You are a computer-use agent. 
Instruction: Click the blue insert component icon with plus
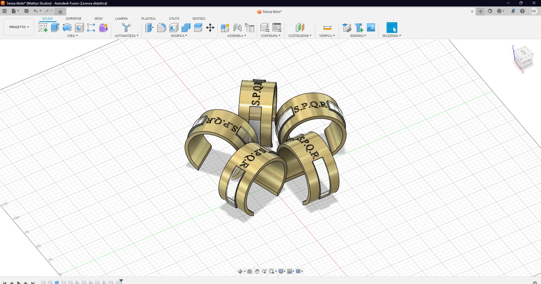[359, 28]
